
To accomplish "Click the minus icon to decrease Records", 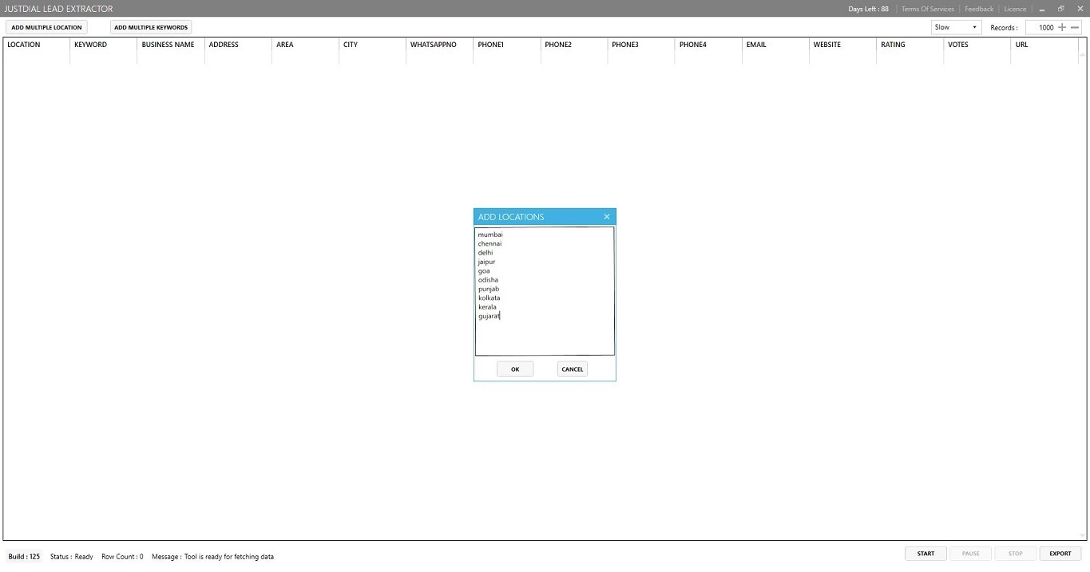I will 1075,27.
